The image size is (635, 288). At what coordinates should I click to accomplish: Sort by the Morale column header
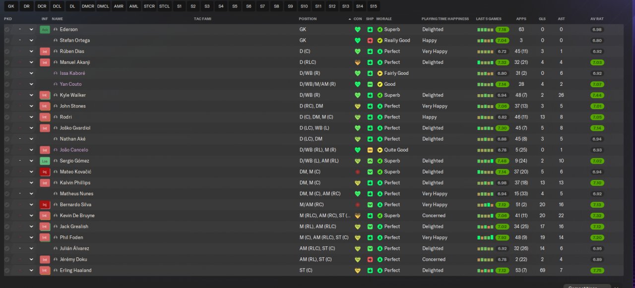click(384, 19)
